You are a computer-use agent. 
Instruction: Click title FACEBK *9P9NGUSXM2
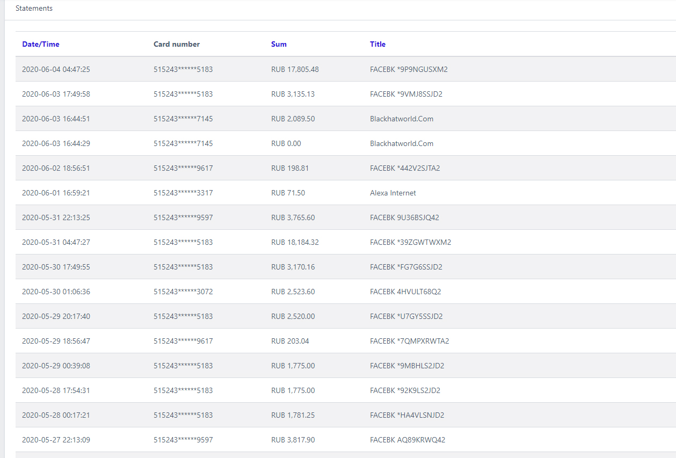click(409, 69)
